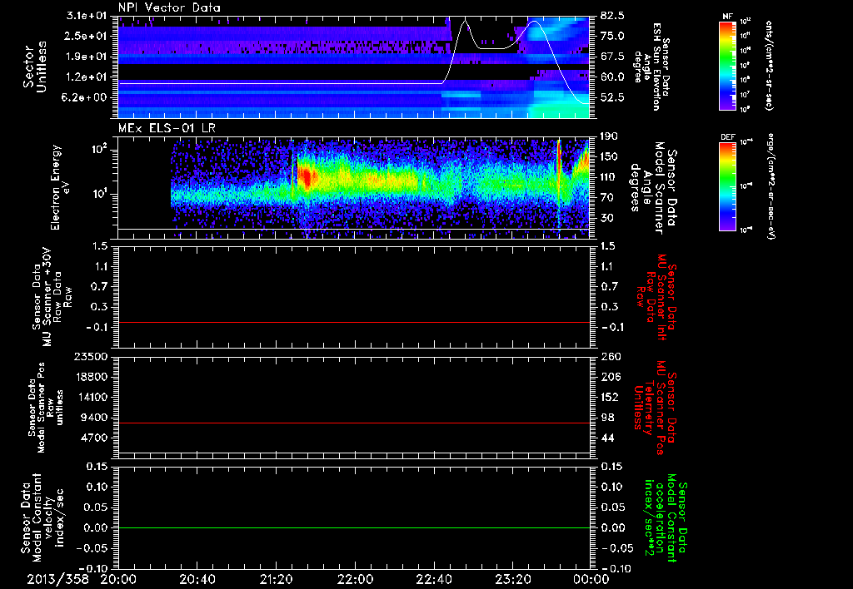Click the '1.2e+01' sector tick label
This screenshot has height=589, width=853.
tap(85, 77)
